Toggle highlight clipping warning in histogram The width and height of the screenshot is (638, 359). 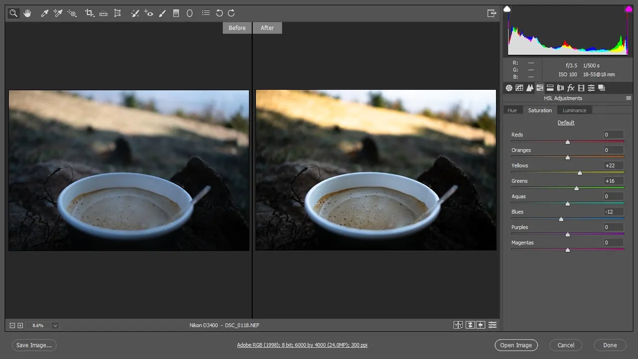tap(629, 9)
